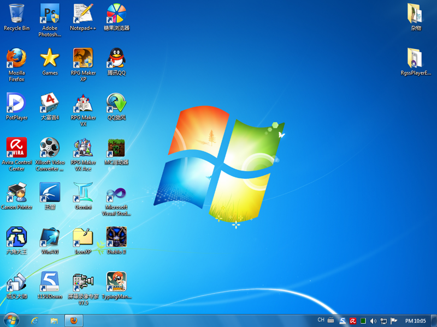The width and height of the screenshot is (437, 327).
Task: Open the network tray icon
Action: (x=383, y=321)
